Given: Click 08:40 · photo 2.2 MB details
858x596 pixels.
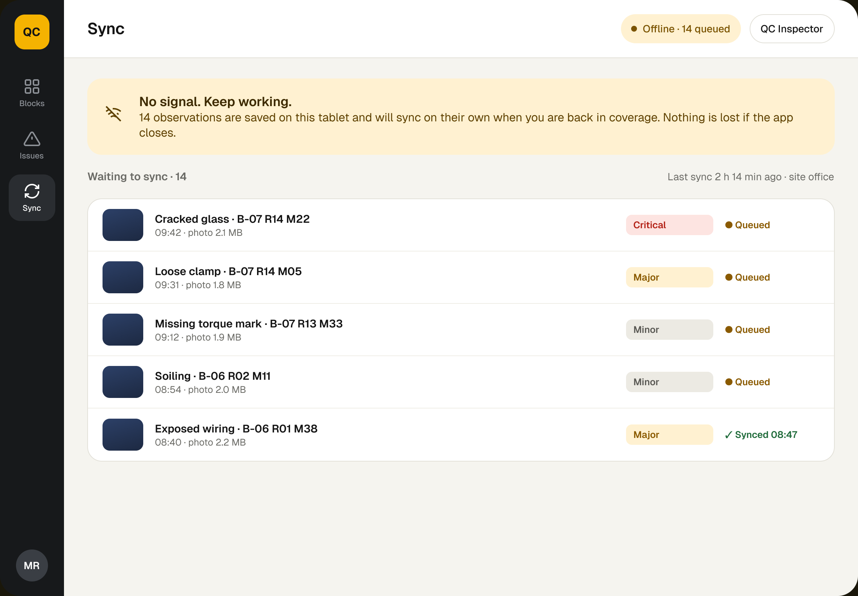Looking at the screenshot, I should [200, 442].
